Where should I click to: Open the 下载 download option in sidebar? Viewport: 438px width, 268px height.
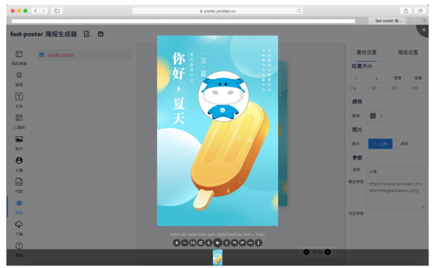tap(19, 225)
